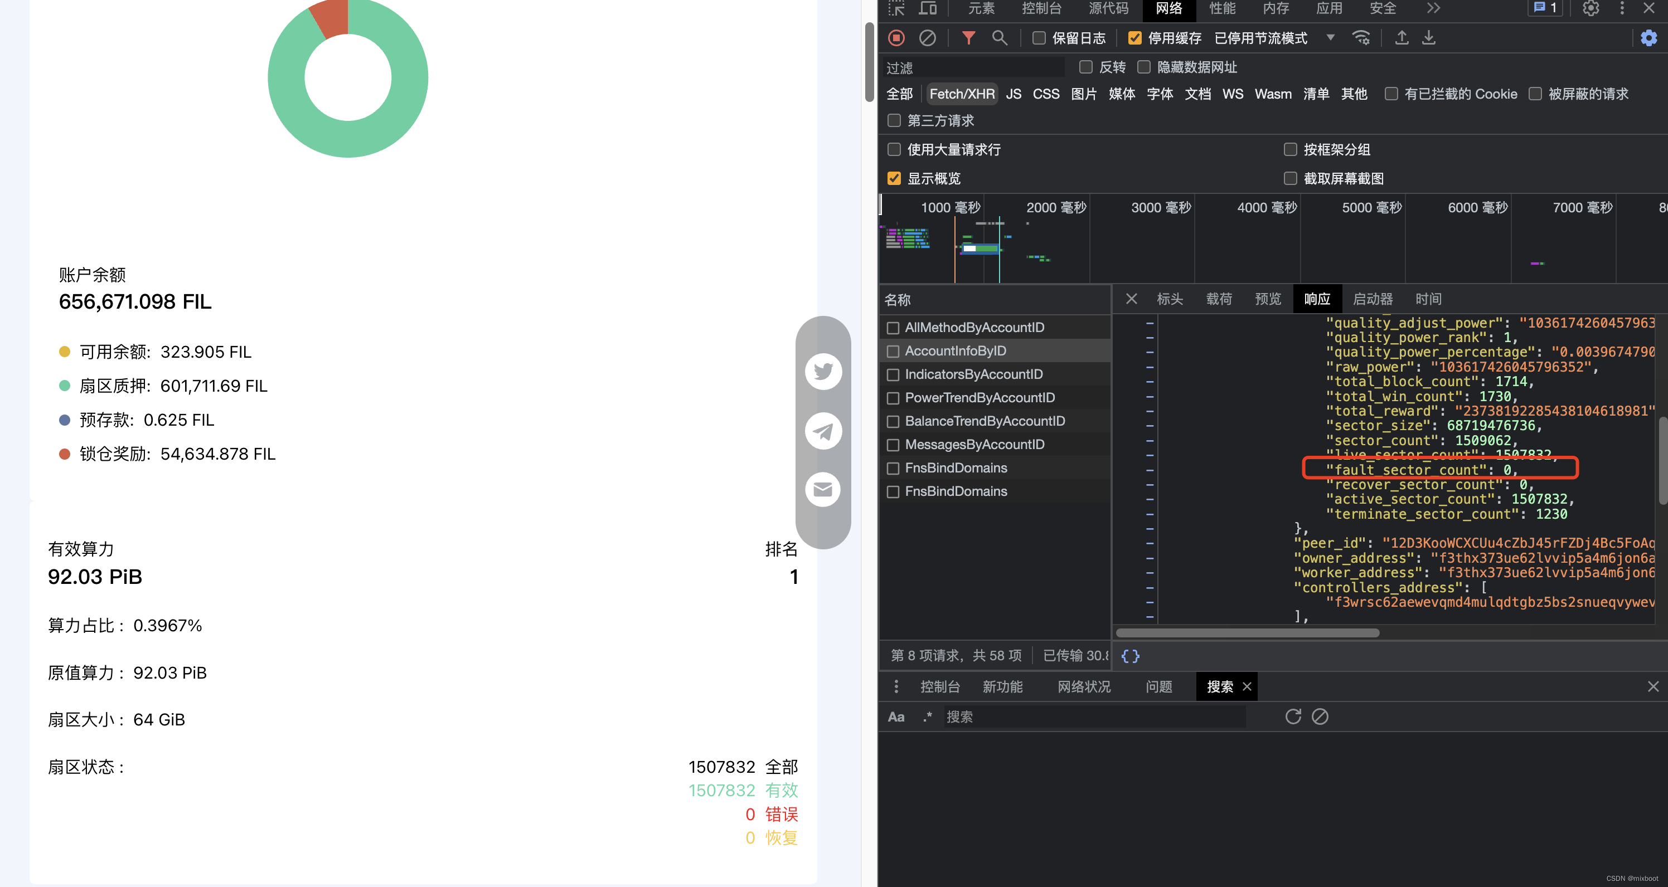Toggle match case Aa in search
Screen dimensions: 1668x887
(896, 717)
